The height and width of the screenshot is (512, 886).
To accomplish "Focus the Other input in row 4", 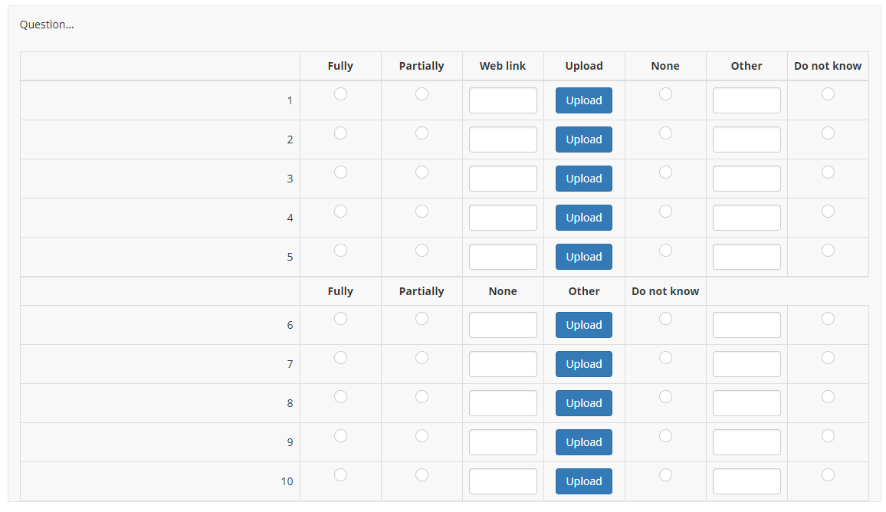I will click(x=747, y=218).
